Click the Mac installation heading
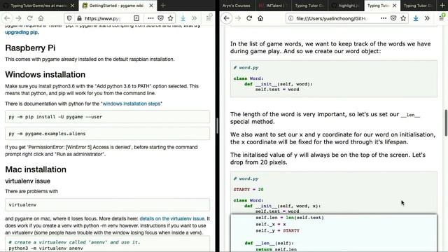The height and width of the screenshot is (252, 448). coord(36,169)
